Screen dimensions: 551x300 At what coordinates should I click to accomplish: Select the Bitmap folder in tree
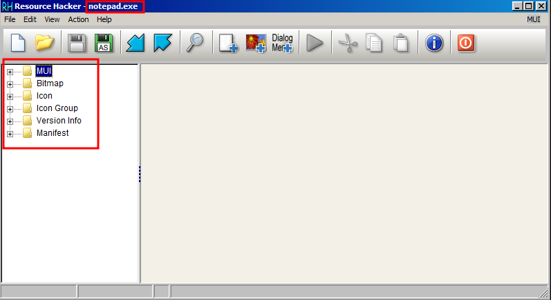coord(50,83)
